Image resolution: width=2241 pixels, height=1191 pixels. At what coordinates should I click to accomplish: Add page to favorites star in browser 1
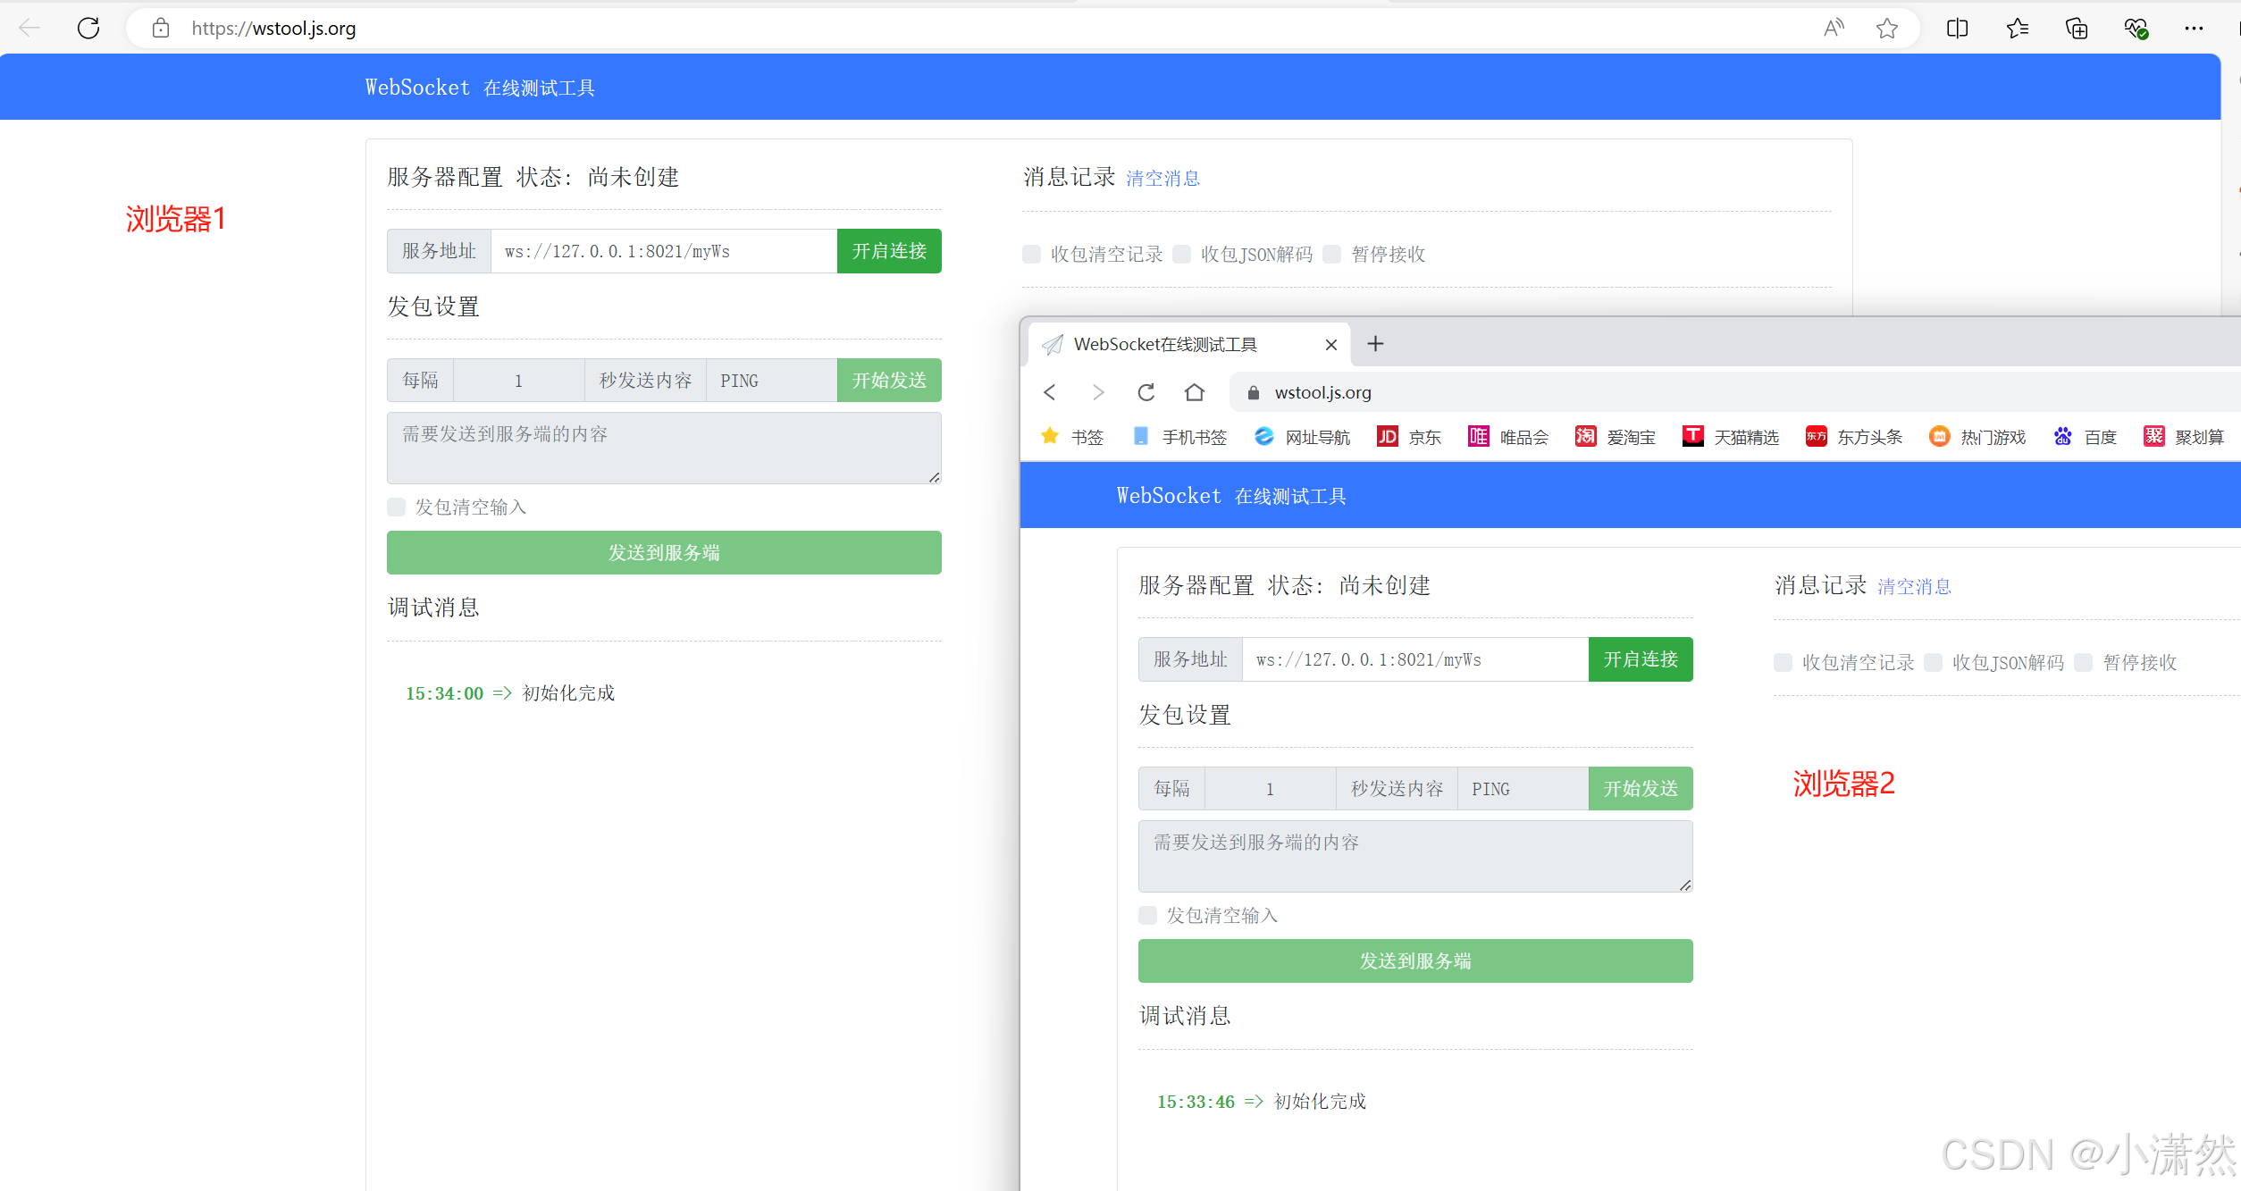pos(1887,28)
